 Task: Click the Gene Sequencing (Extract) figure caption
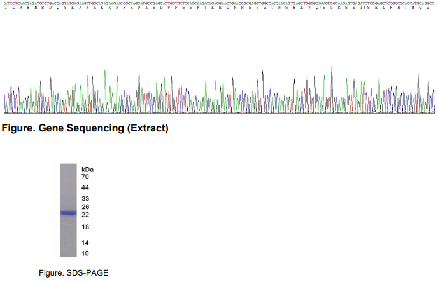click(x=85, y=129)
